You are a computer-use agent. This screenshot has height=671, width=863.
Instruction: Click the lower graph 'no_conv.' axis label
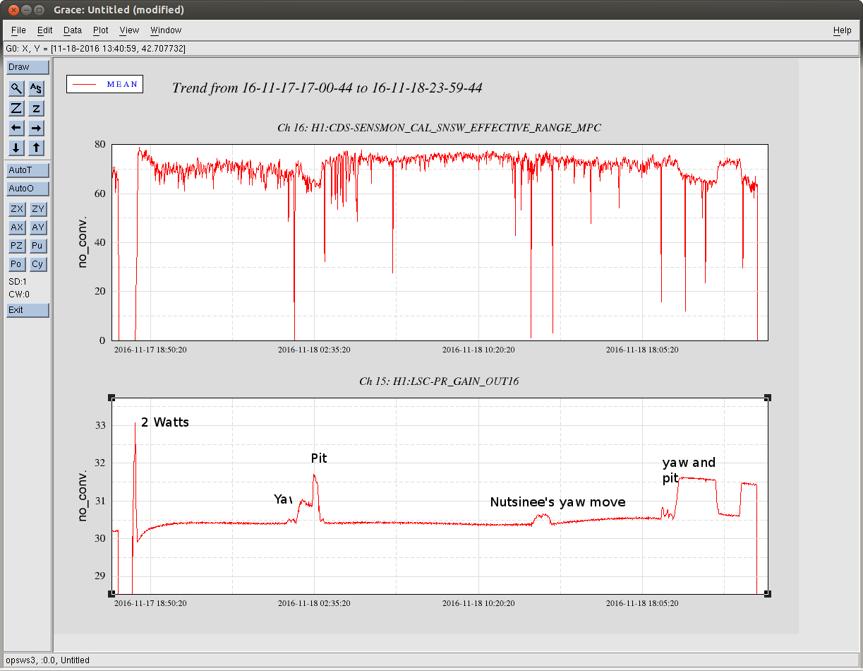(83, 494)
